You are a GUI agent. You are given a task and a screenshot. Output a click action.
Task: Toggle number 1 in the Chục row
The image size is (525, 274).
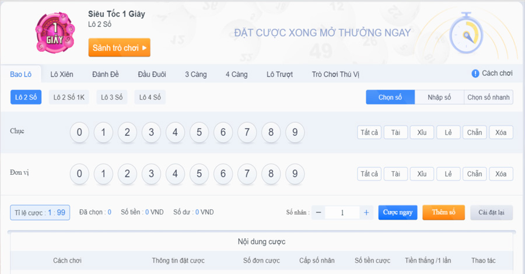coord(103,132)
